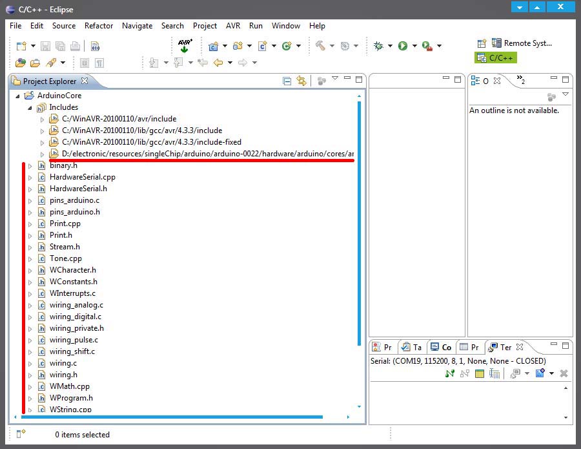Select the WInterrupts.c file

(x=72, y=294)
